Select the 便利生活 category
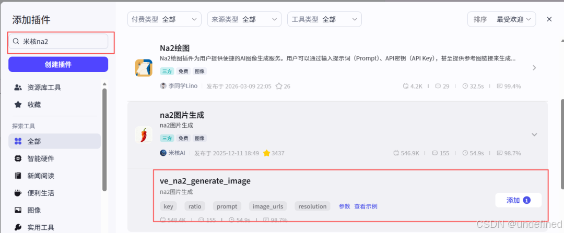This screenshot has height=233, width=564. click(x=55, y=193)
